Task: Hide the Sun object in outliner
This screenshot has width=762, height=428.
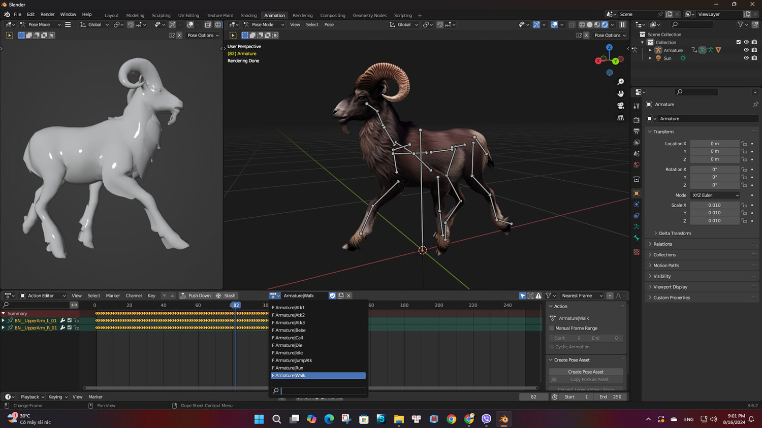Action: pos(746,58)
